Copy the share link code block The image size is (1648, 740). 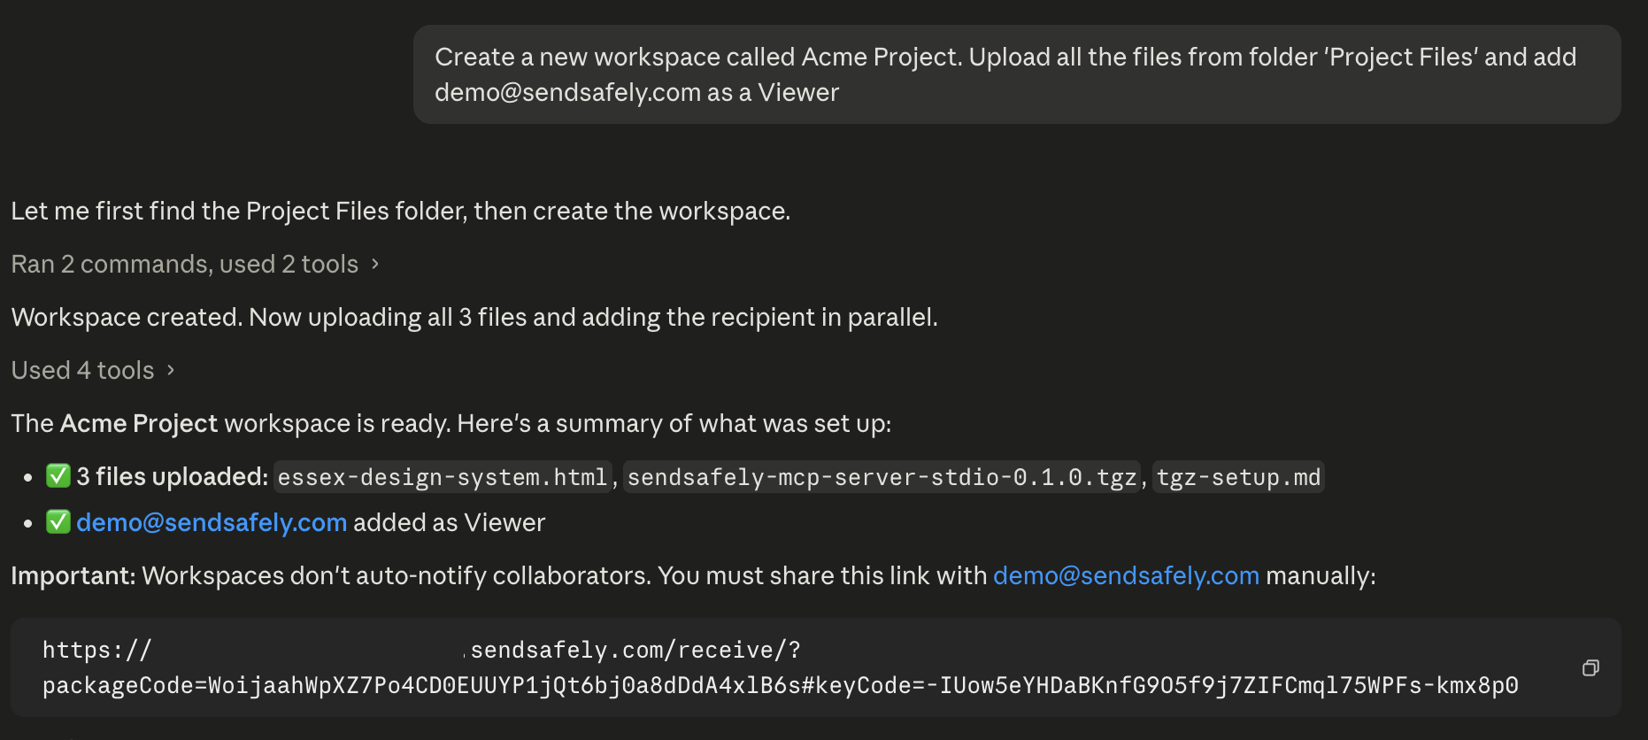(1590, 668)
